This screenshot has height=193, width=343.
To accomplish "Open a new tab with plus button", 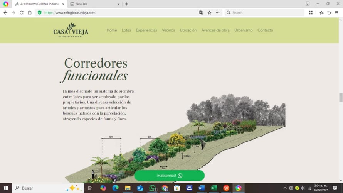I will coord(126,4).
